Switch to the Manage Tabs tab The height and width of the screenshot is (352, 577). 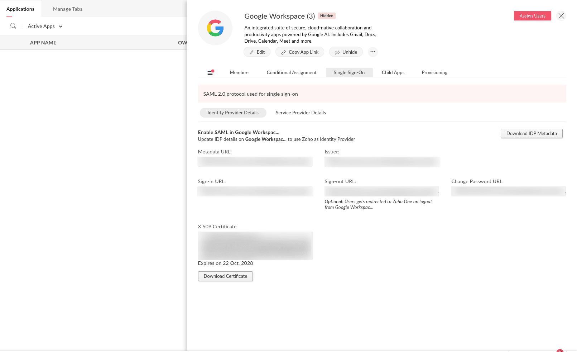(x=68, y=9)
